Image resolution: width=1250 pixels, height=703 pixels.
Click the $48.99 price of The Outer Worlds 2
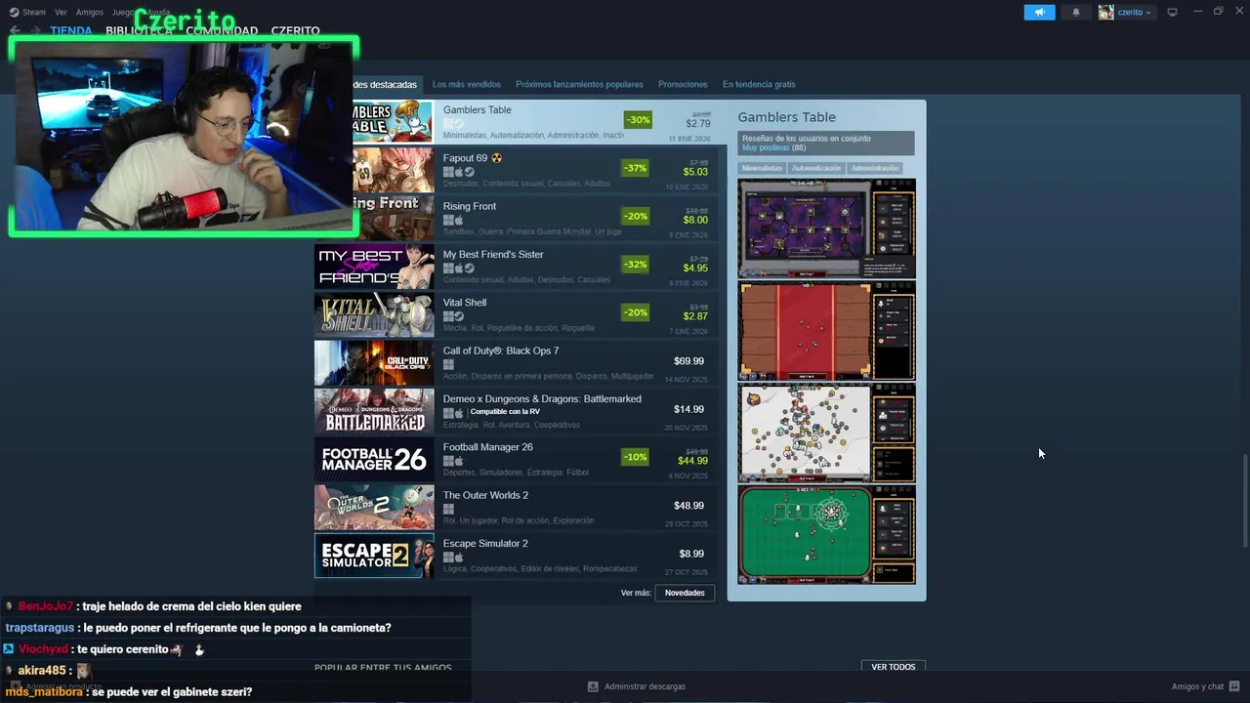[x=688, y=506]
